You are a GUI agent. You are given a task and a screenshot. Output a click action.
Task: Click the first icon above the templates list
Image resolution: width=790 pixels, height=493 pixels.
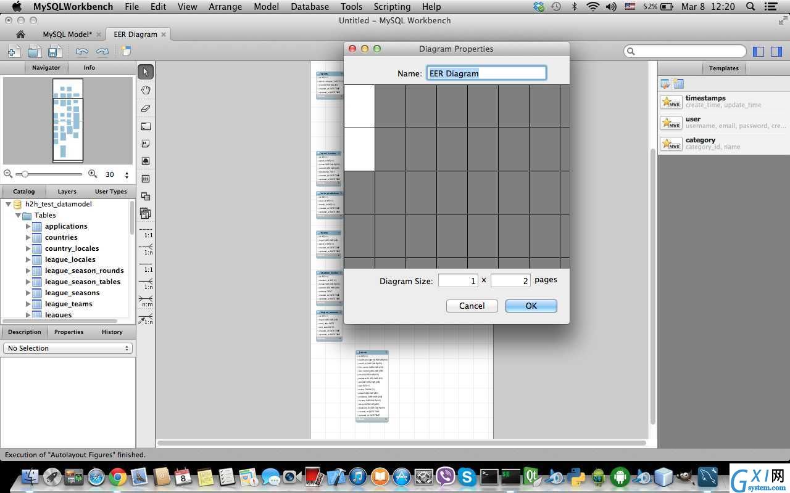(x=665, y=84)
